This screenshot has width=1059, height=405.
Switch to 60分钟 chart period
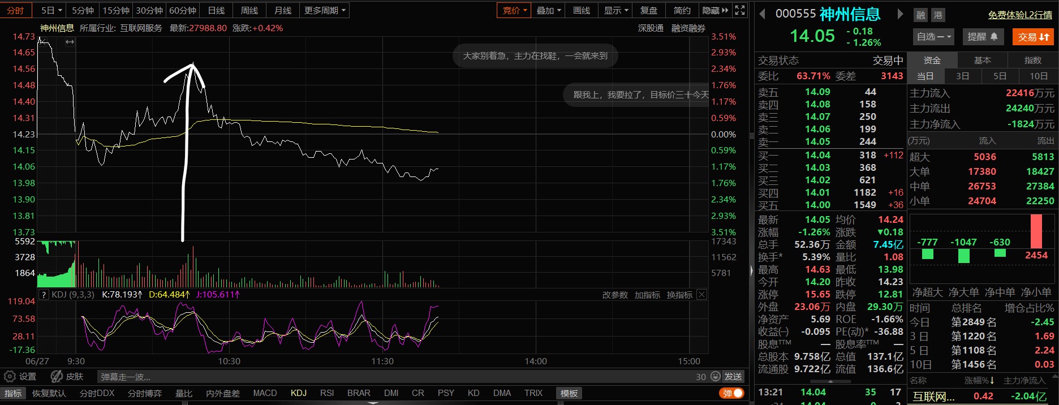183,10
